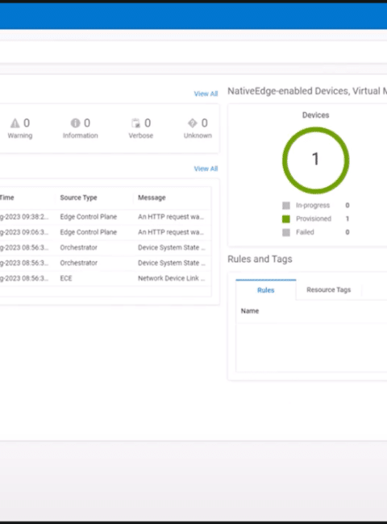Click the Unknown count label
Image resolution: width=387 pixels, height=524 pixels.
pyautogui.click(x=198, y=135)
